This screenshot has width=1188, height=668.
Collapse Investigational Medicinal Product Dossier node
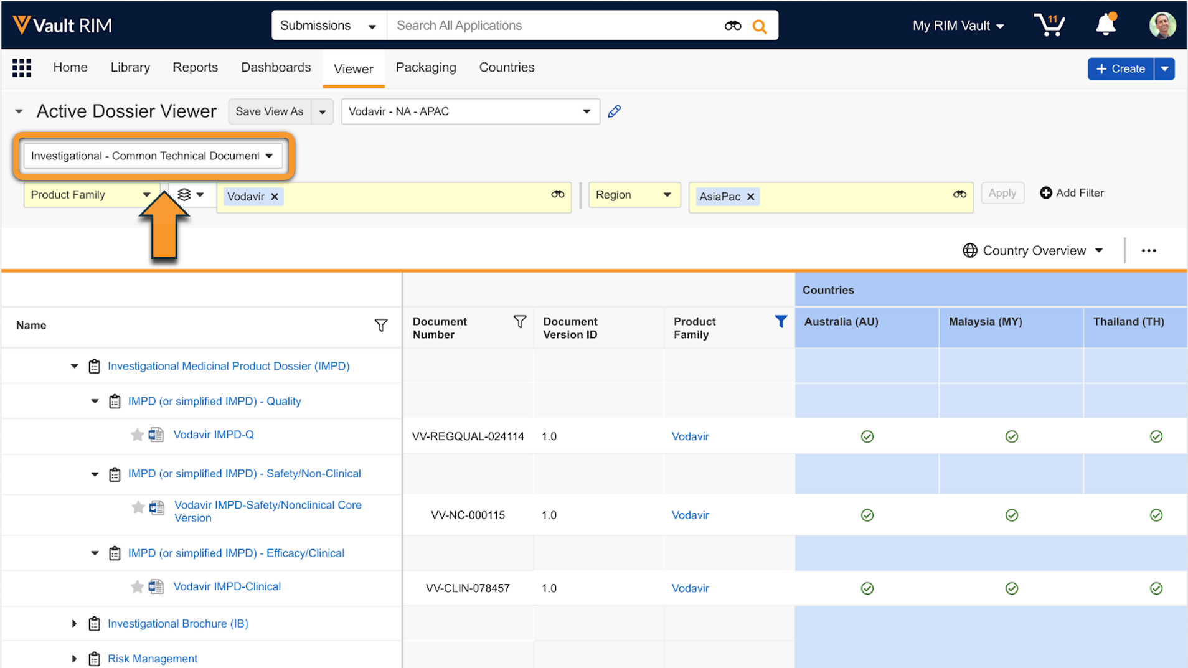point(74,366)
